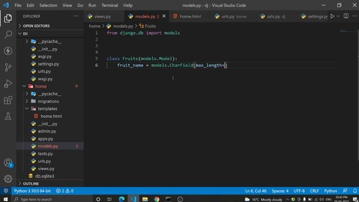
Task: Open the Manage gear settings icon
Action: click(8, 179)
